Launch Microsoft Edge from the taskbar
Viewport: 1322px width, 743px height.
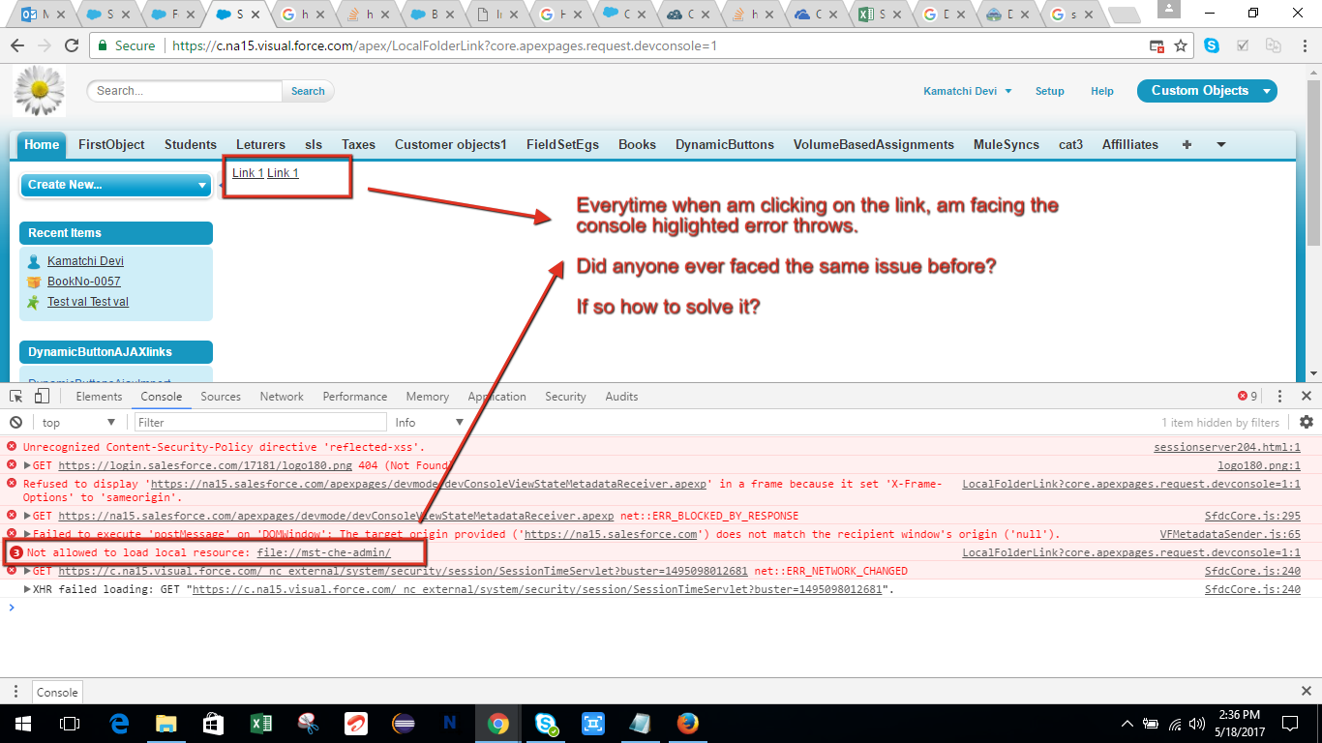[x=119, y=723]
